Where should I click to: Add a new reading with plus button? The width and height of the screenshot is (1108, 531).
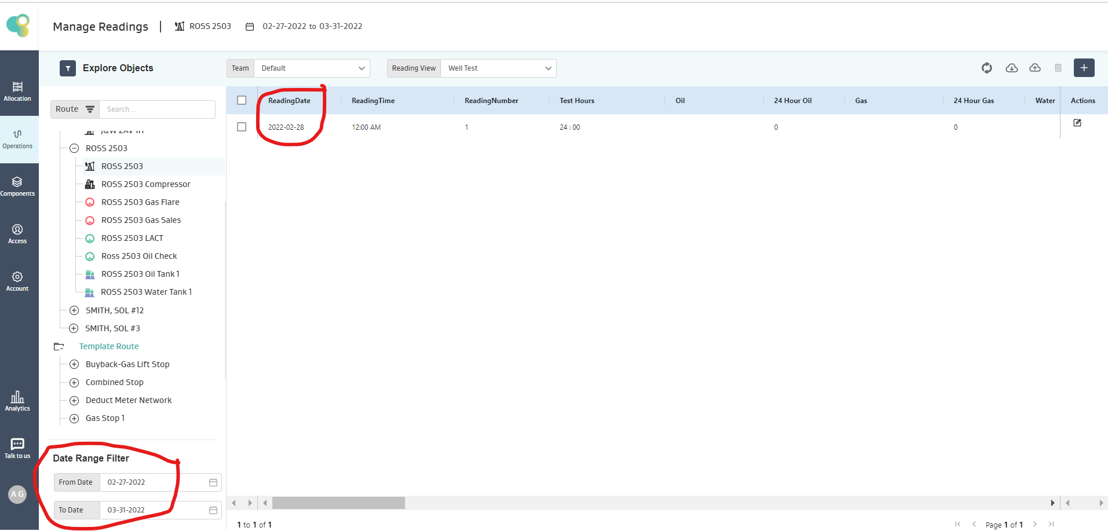1084,68
